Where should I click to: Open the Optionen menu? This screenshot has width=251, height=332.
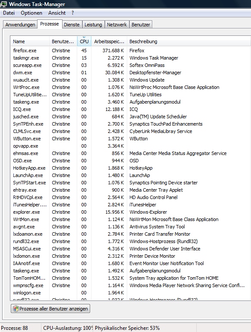coord(31,13)
